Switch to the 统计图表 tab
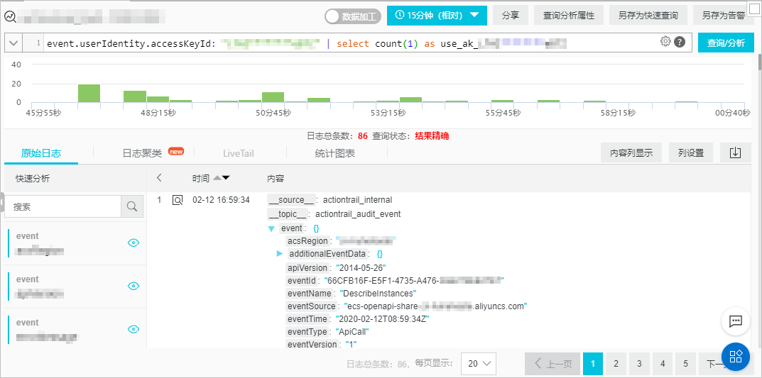This screenshot has height=378, width=762. click(334, 153)
